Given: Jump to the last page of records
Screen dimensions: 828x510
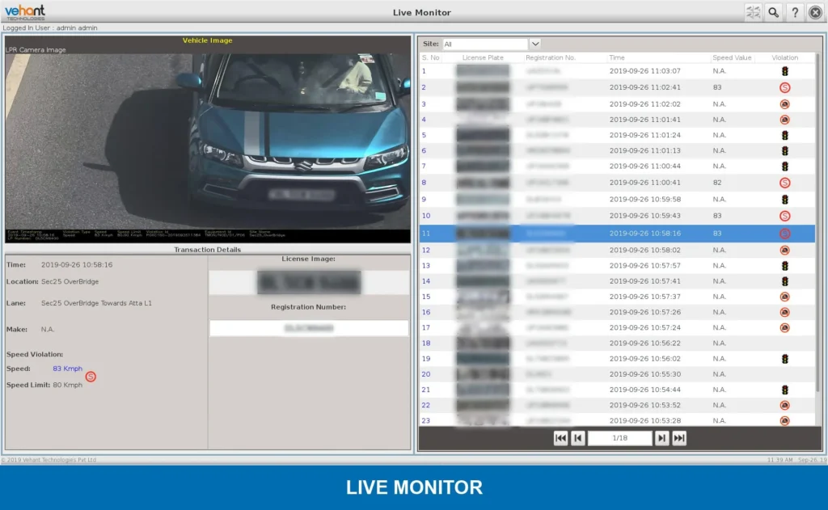Looking at the screenshot, I should 679,438.
